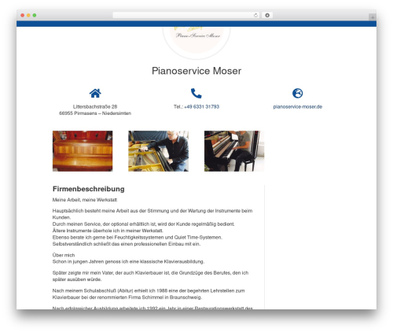The height and width of the screenshot is (333, 393).
Task: Call the number +49 6331 31793
Action: tap(201, 106)
